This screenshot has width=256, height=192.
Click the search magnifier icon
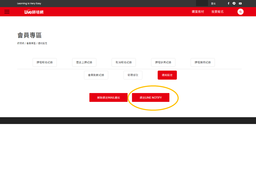point(241,12)
